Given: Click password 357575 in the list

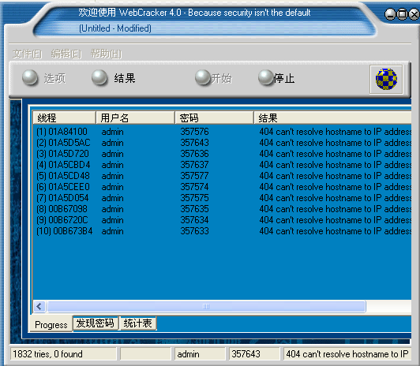Looking at the screenshot, I should tap(194, 198).
